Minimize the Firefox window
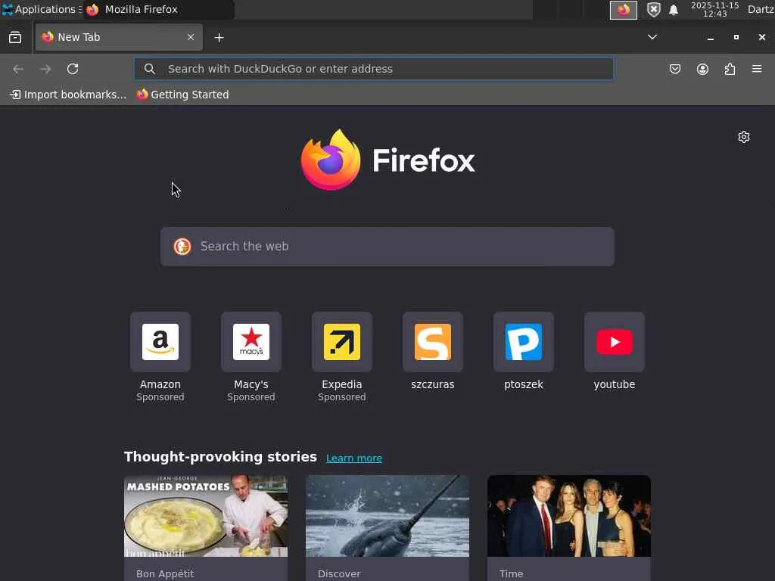 point(710,38)
